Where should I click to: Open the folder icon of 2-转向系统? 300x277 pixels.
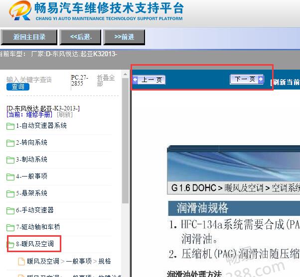tap(10, 143)
